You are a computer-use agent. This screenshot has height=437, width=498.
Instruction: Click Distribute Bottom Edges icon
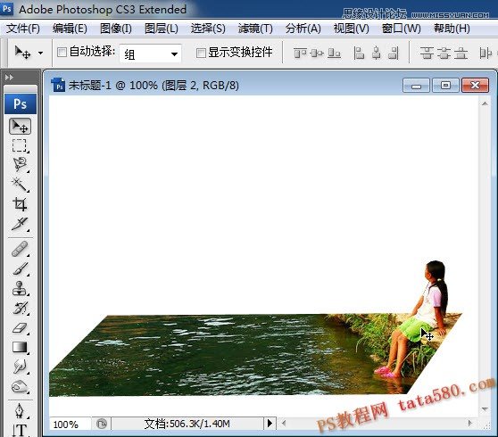click(461, 53)
